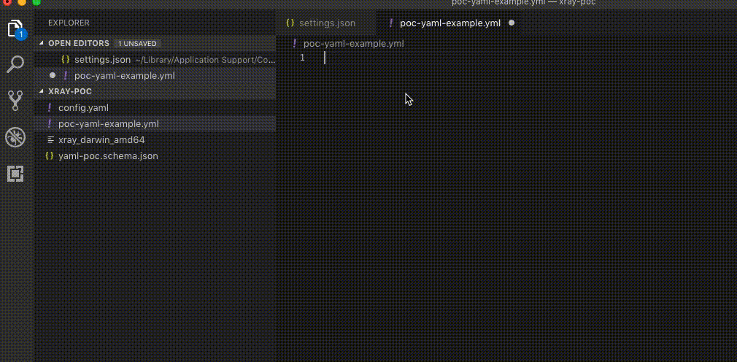Click unsaved dot on poc-yaml-example.yml tab
The width and height of the screenshot is (737, 362).
pyautogui.click(x=512, y=23)
